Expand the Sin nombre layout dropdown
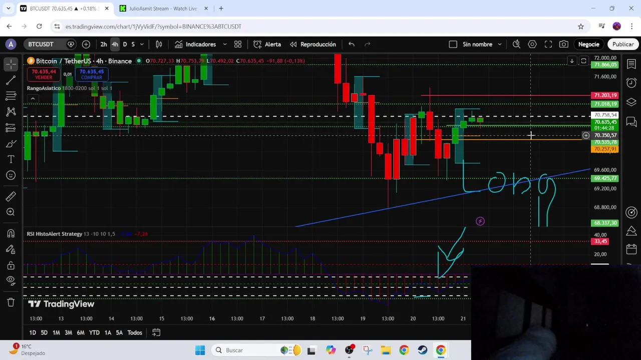 point(499,44)
